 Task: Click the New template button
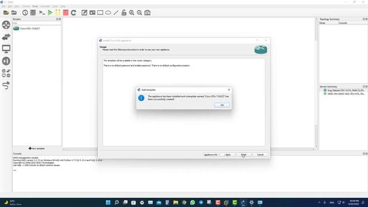(37, 148)
